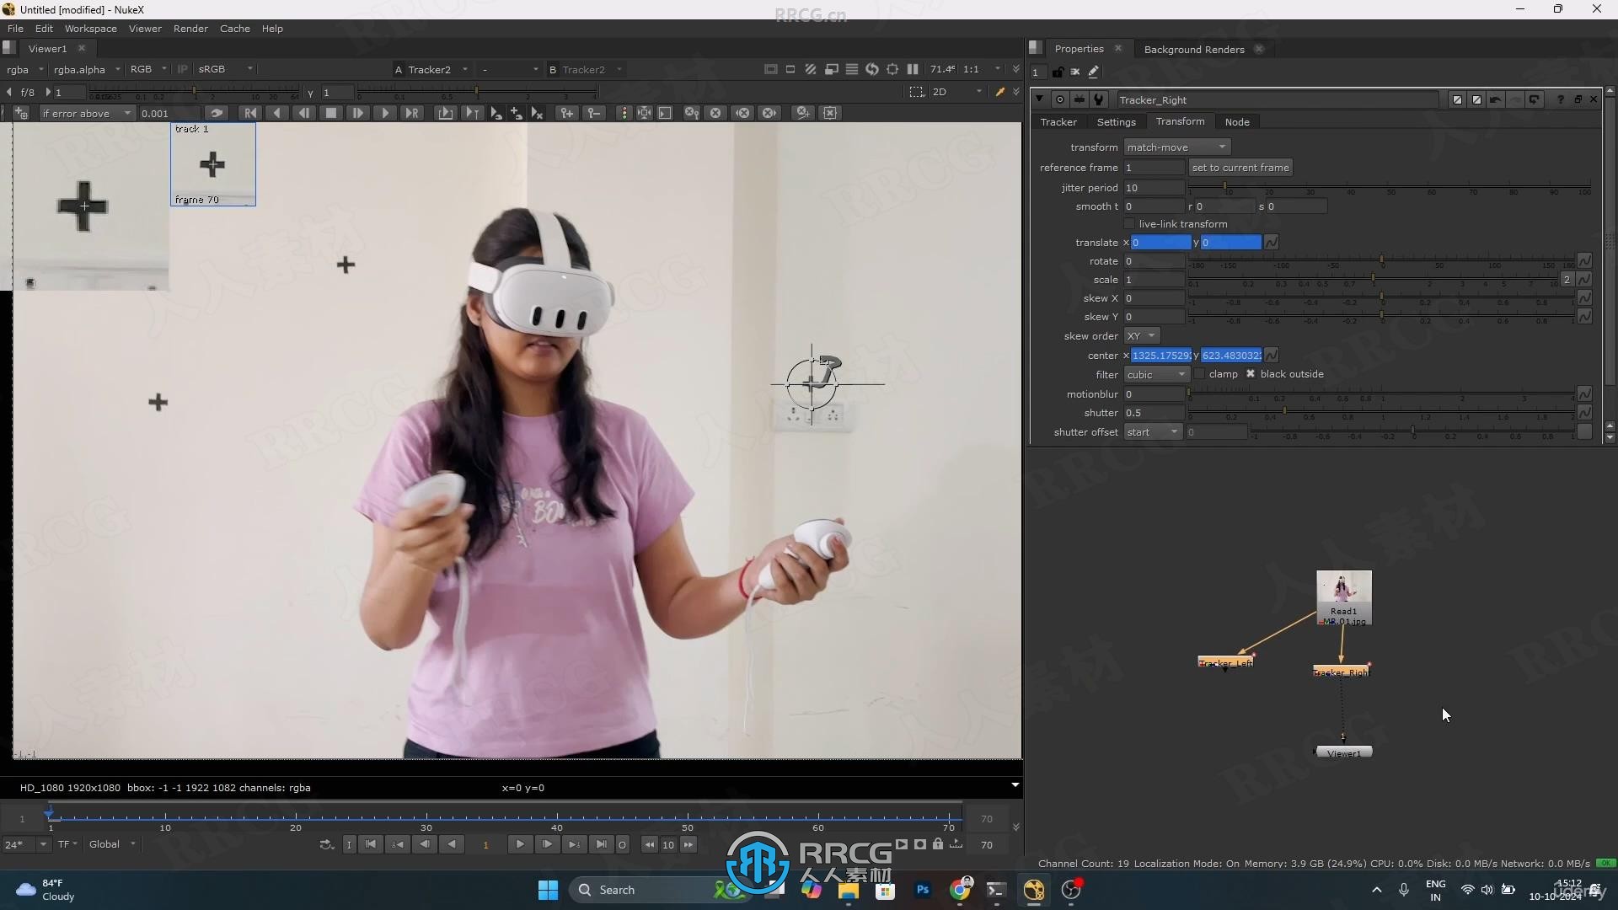1618x910 pixels.
Task: Open the skew order XY dropdown
Action: tap(1141, 335)
